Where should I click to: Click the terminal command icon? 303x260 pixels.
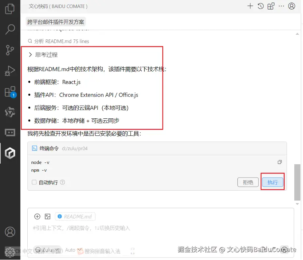coord(34,148)
